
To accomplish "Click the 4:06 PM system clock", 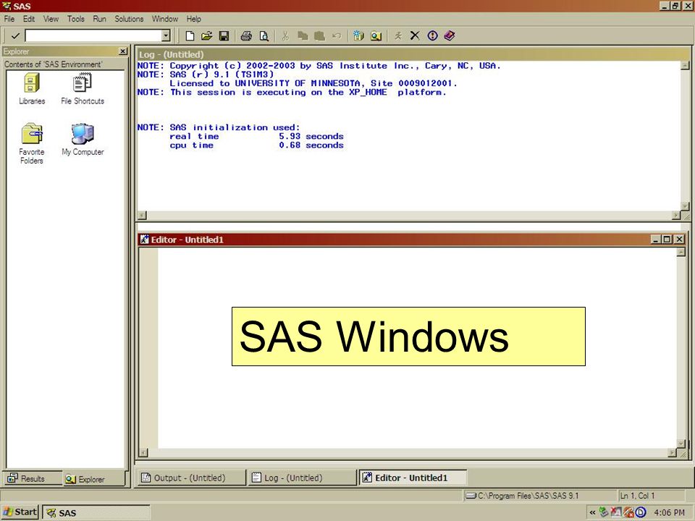I will click(x=669, y=512).
